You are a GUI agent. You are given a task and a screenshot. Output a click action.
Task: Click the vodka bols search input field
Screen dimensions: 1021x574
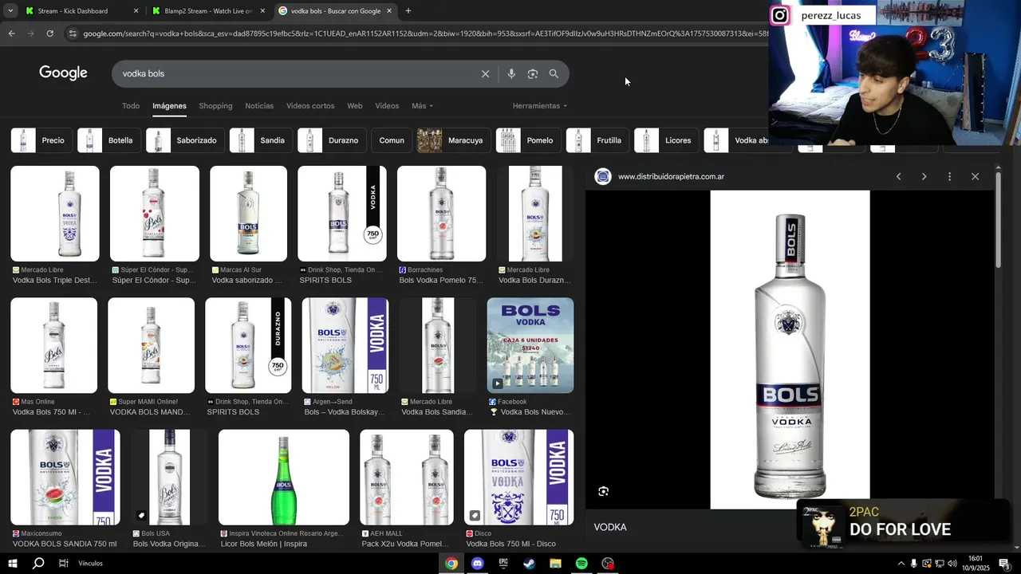click(x=295, y=73)
